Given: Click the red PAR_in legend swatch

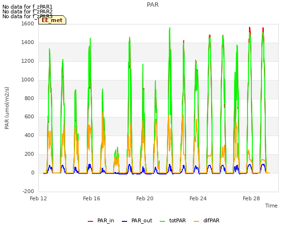Looking at the screenshot, I should [90, 221].
